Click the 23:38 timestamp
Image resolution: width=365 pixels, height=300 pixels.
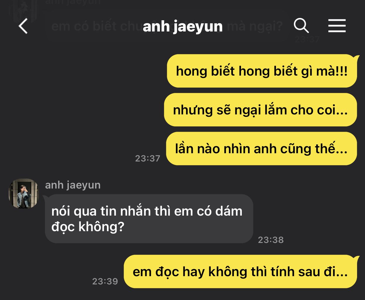271,240
